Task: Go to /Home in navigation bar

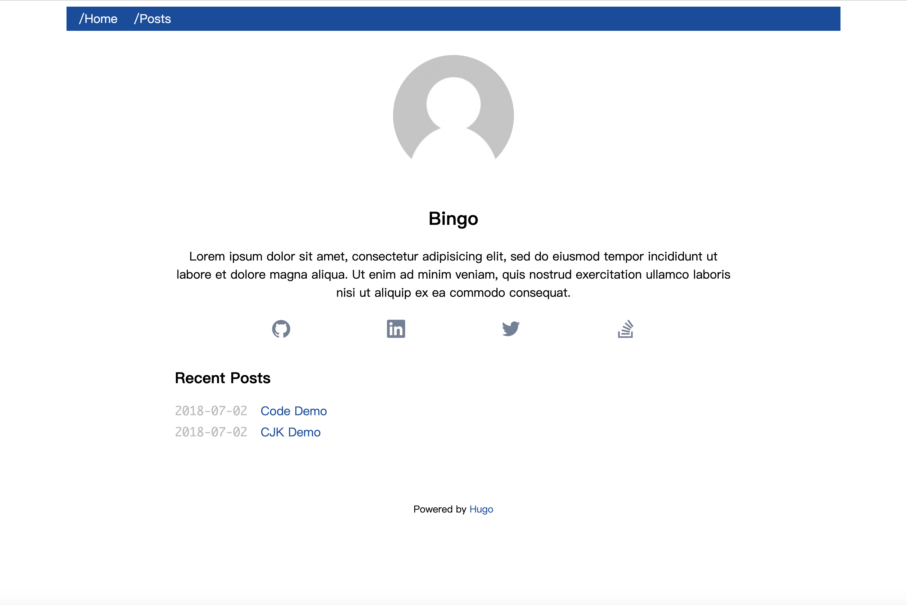Action: click(x=98, y=19)
